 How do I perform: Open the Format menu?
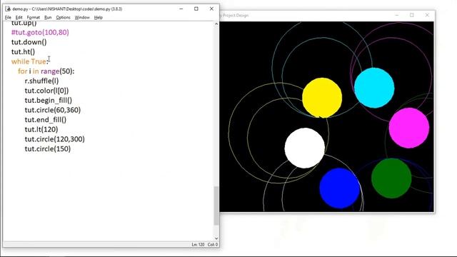tap(34, 17)
